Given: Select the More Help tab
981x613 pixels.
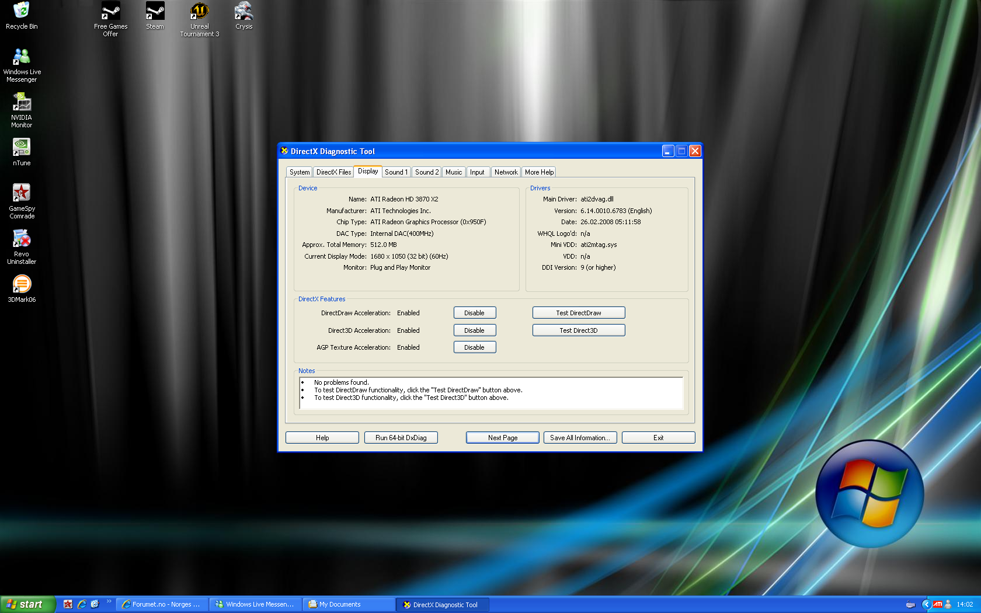Looking at the screenshot, I should coord(538,172).
